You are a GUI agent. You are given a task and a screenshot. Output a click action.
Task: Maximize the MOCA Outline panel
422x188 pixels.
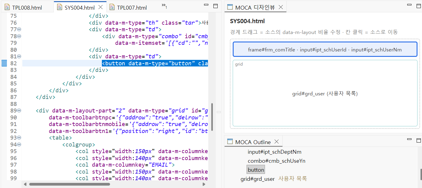pyautogui.click(x=418, y=140)
